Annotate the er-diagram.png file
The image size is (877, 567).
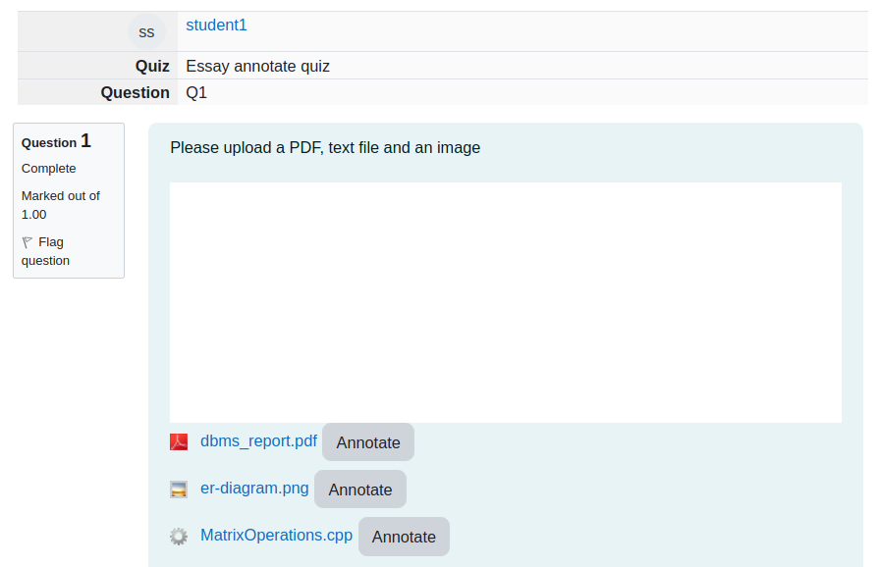click(360, 490)
